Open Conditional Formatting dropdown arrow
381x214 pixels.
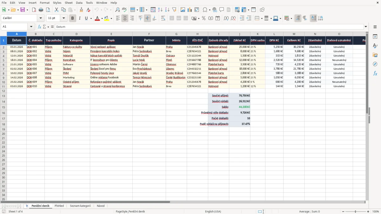291,18
